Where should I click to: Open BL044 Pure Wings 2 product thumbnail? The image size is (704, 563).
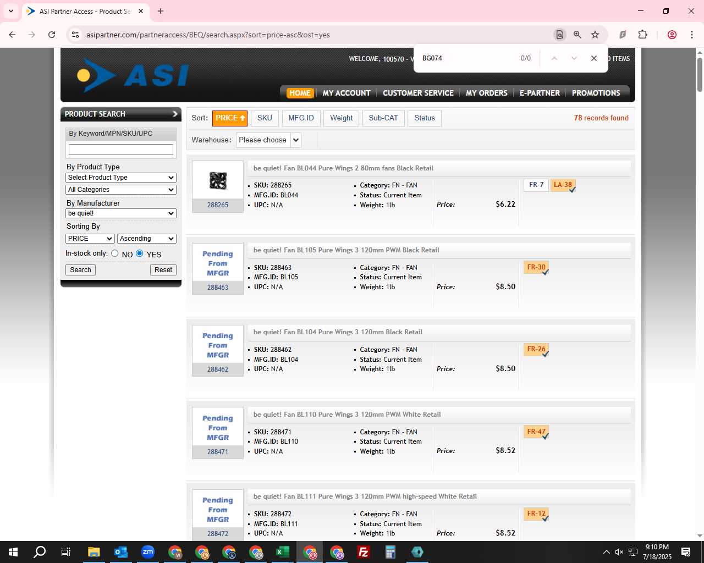click(x=218, y=180)
